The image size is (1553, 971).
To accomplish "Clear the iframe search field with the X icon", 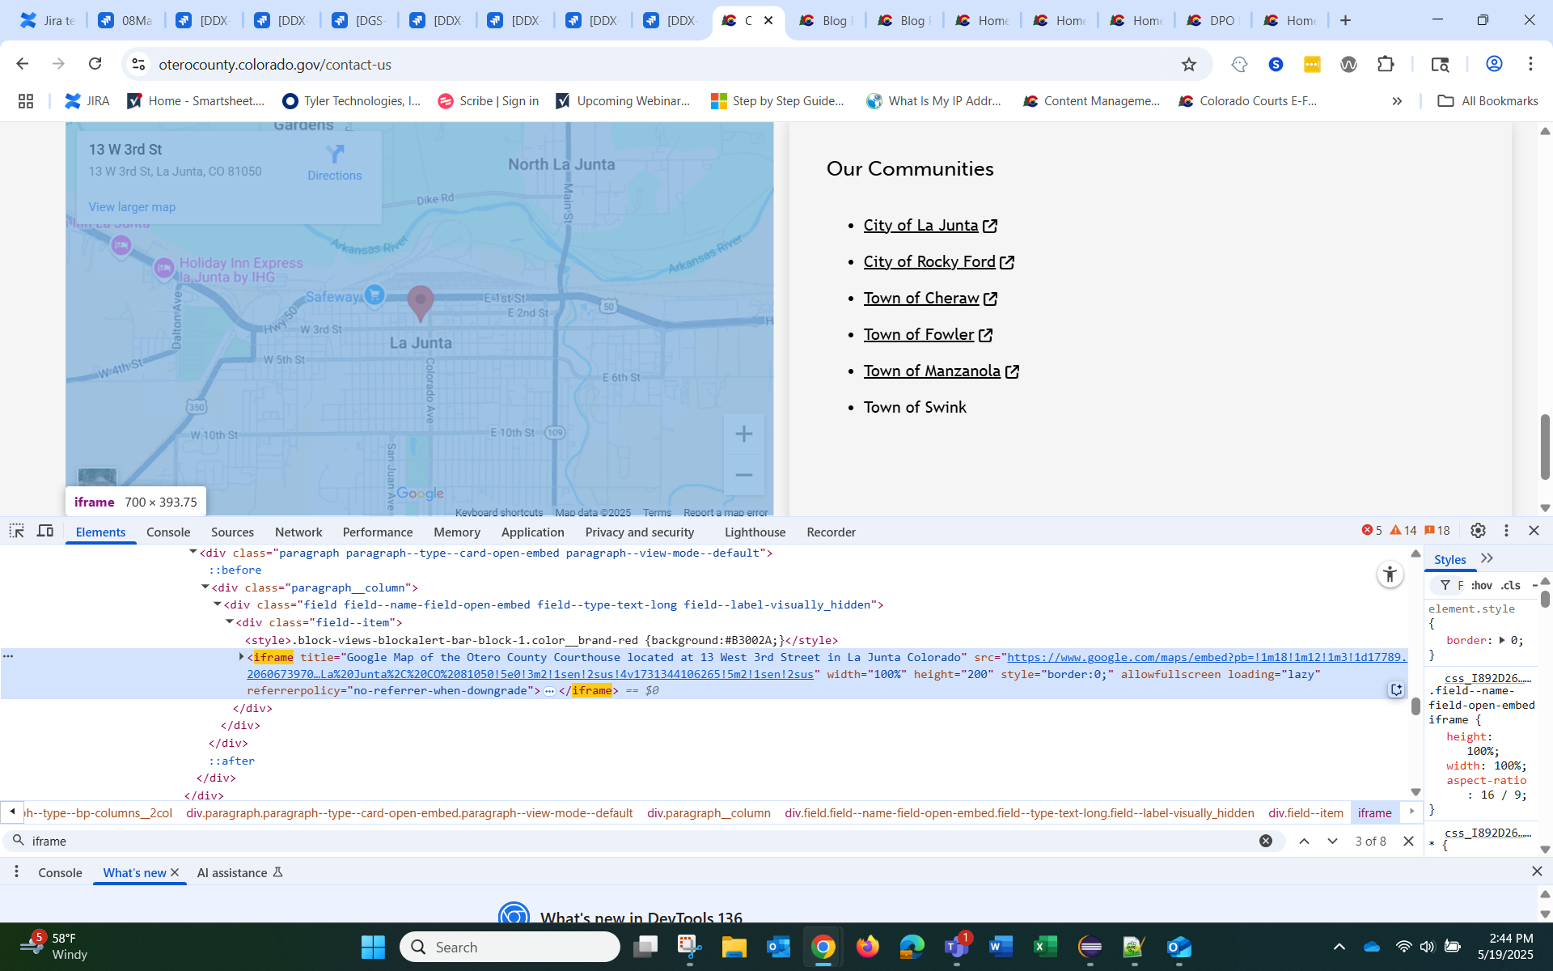I will (x=1266, y=841).
